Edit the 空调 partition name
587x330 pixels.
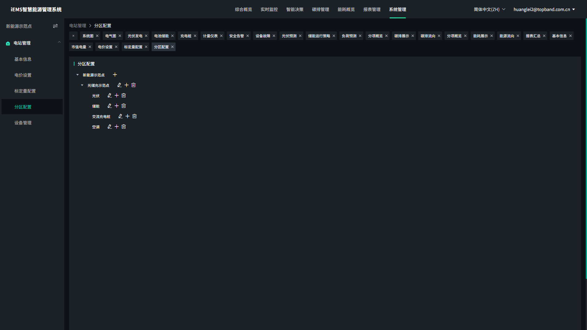[x=109, y=127]
